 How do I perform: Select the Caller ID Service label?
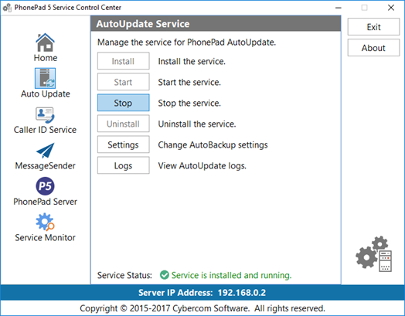pyautogui.click(x=45, y=130)
